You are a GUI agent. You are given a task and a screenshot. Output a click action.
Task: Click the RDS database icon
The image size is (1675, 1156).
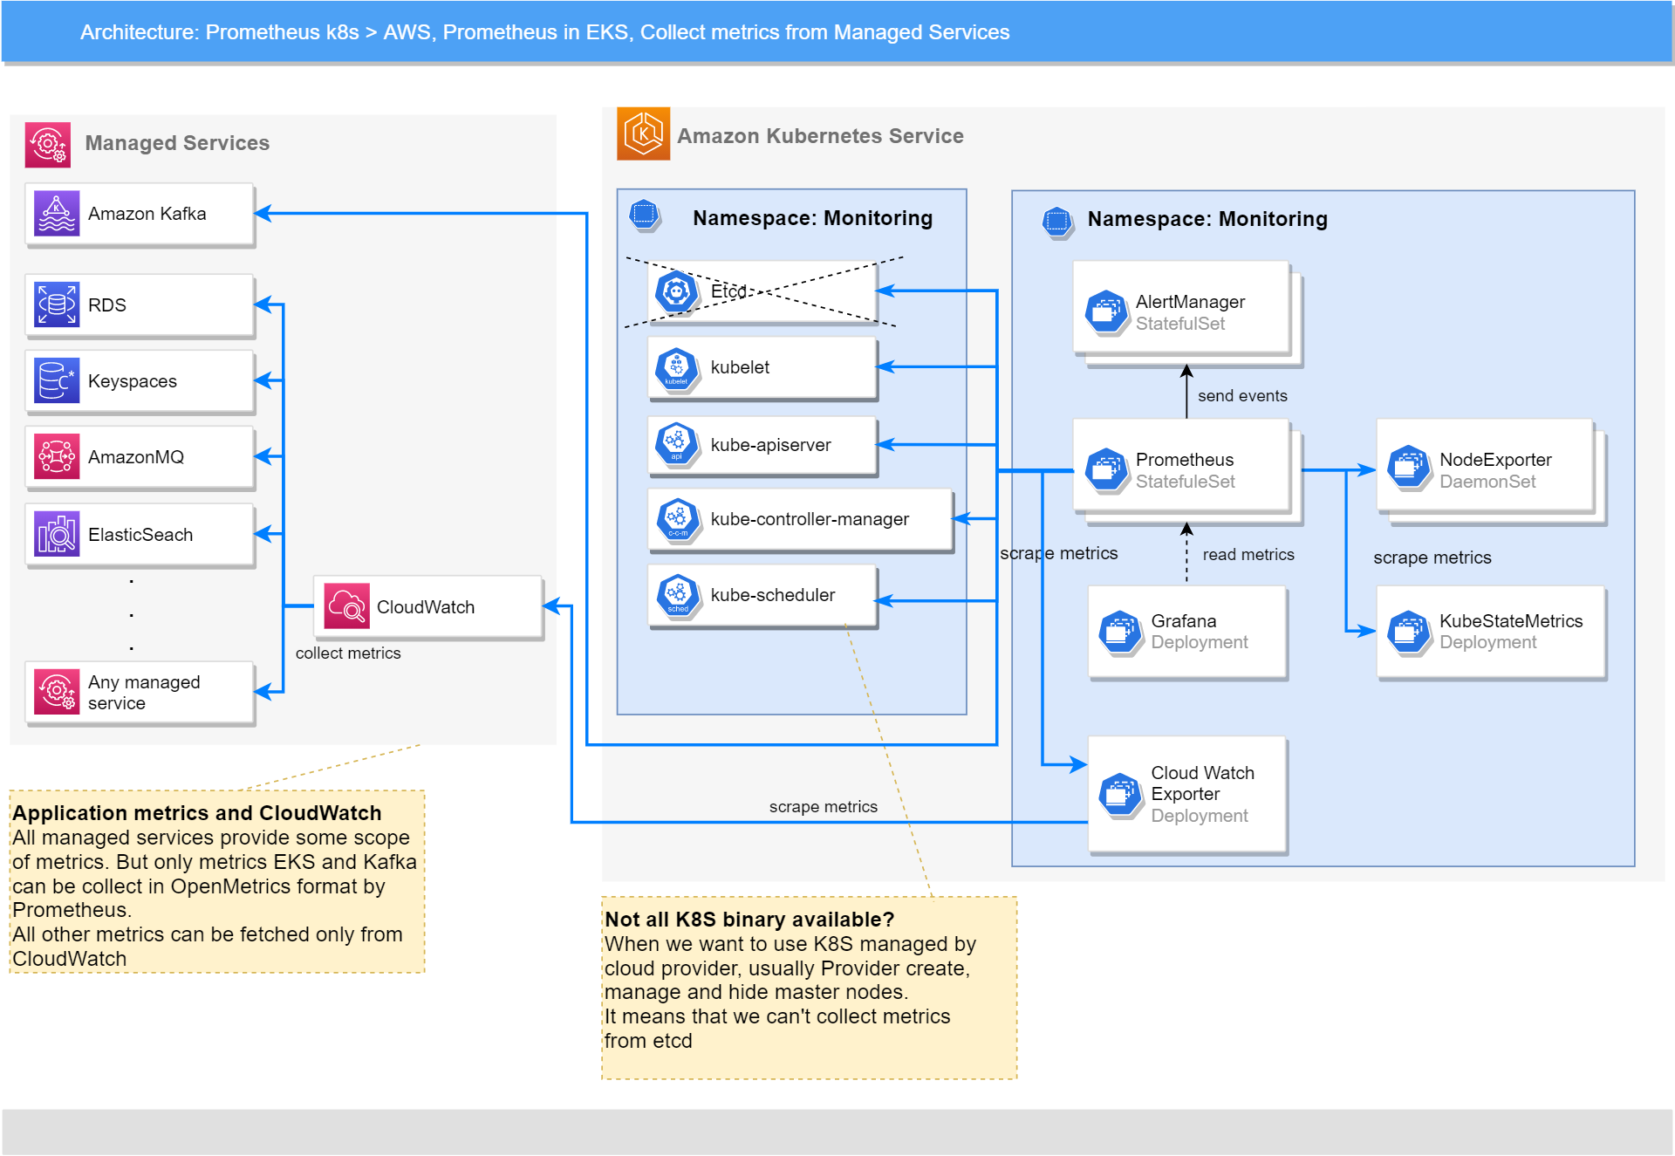(x=57, y=304)
